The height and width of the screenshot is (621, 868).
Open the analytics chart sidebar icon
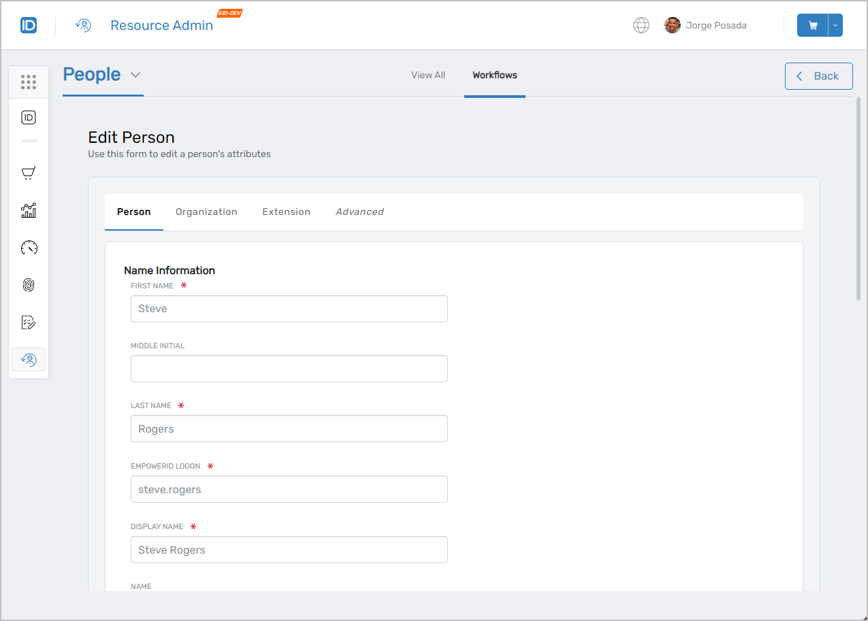(29, 211)
